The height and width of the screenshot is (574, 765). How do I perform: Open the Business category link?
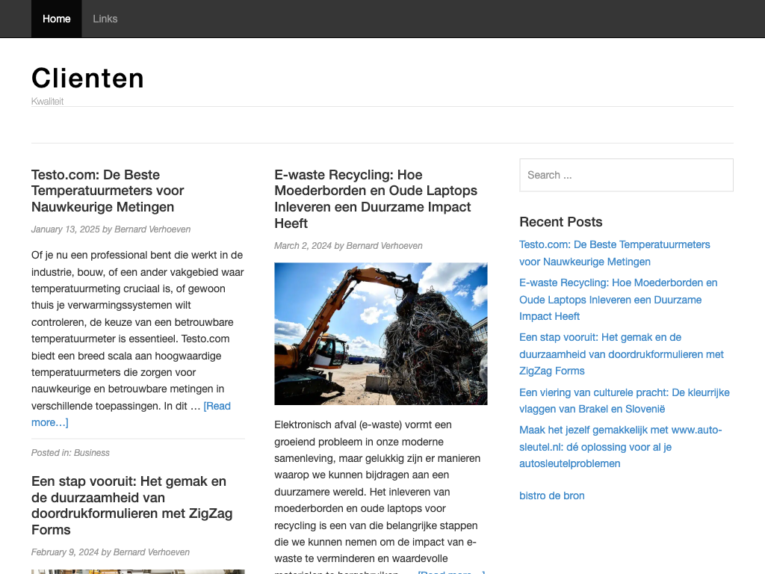(92, 453)
